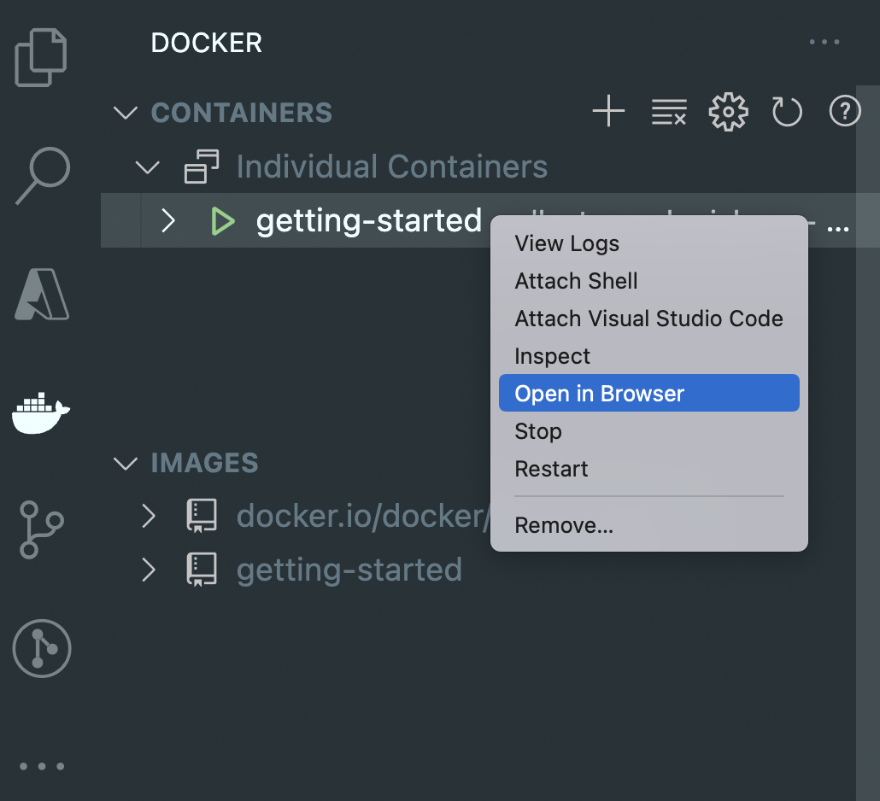
Task: Open the Remote Explorer icon near bottom
Action: pyautogui.click(x=41, y=649)
